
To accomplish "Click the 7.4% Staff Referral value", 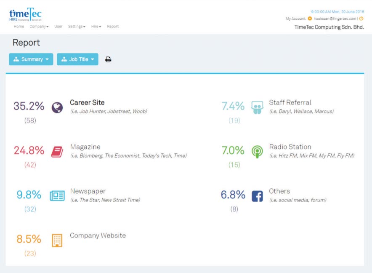I will click(x=233, y=106).
